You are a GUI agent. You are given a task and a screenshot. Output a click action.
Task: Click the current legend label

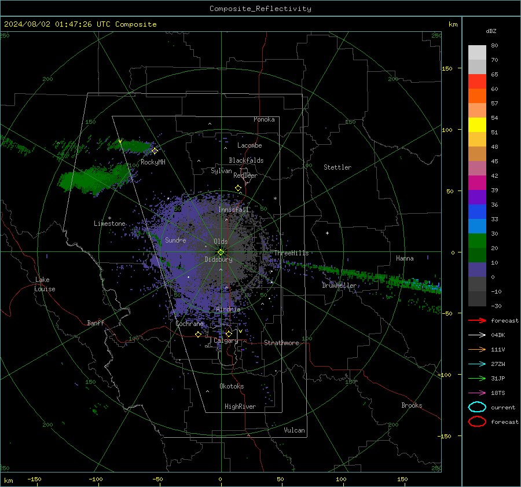click(x=503, y=407)
